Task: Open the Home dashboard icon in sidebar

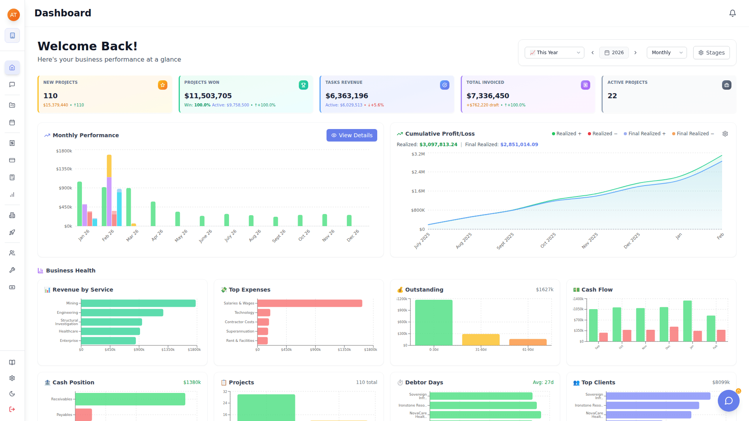Action: 12,67
